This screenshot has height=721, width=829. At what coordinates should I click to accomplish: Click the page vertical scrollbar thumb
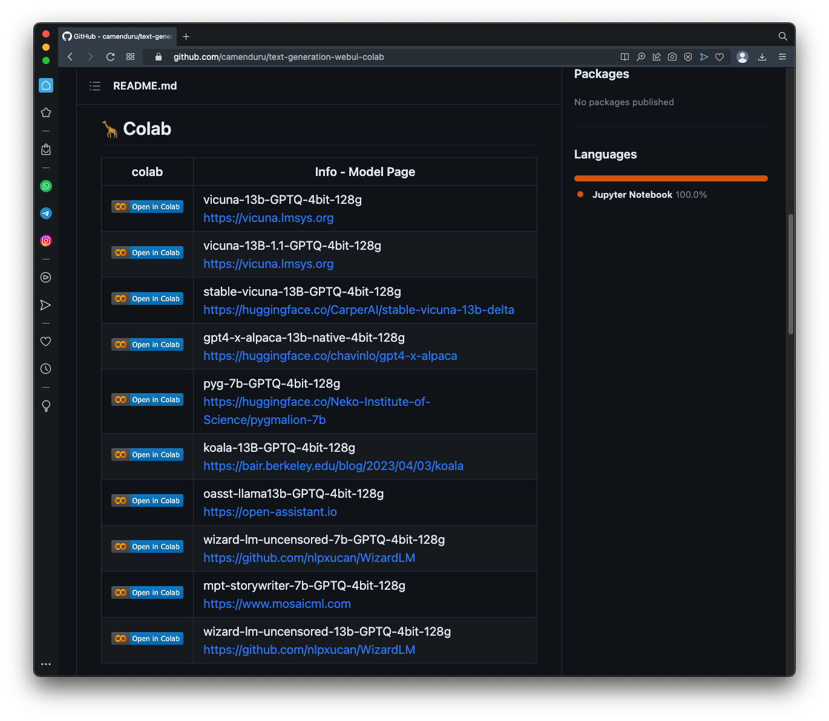[790, 274]
